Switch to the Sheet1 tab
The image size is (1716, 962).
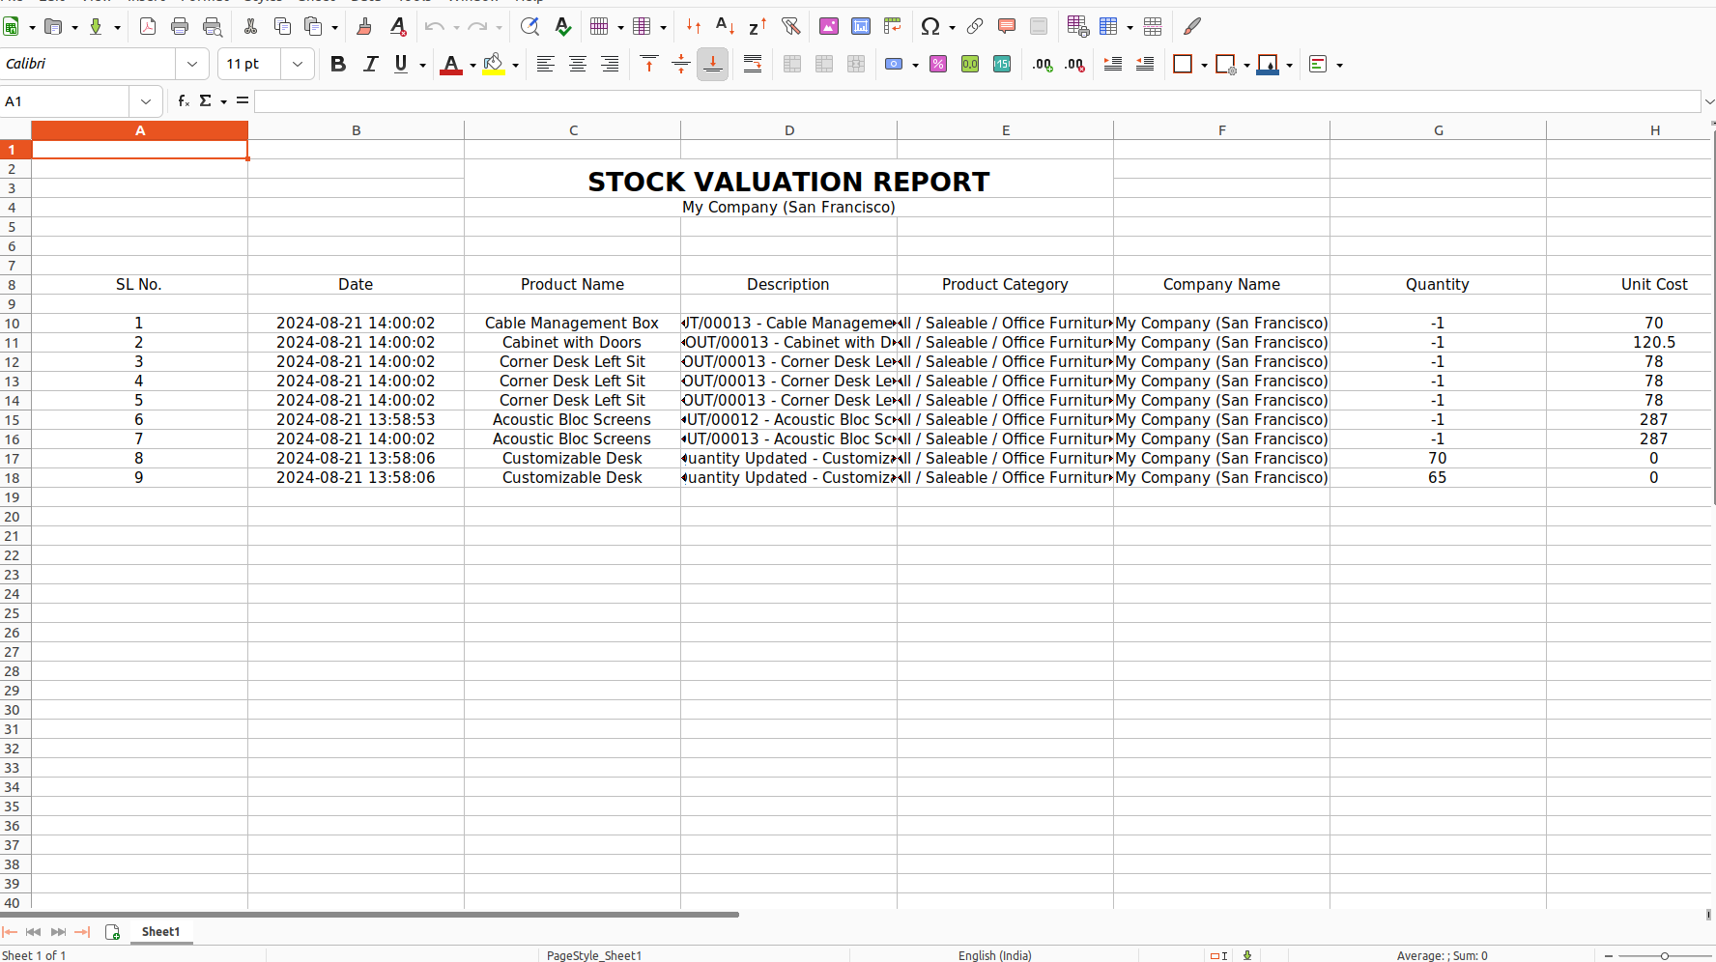click(160, 932)
